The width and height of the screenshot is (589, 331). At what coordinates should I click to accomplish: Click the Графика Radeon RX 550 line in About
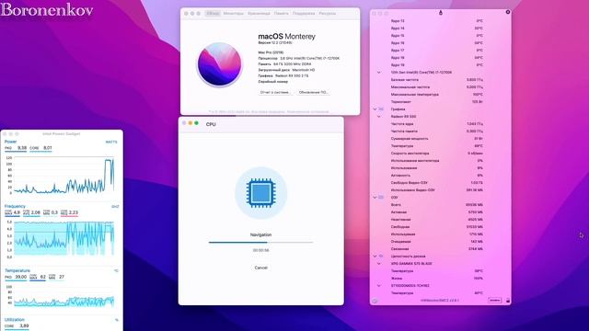tap(283, 75)
